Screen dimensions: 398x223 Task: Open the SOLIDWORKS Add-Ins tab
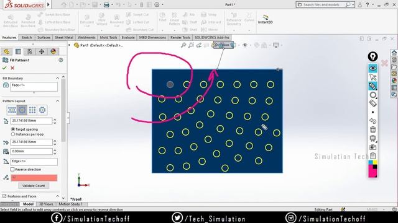(212, 37)
